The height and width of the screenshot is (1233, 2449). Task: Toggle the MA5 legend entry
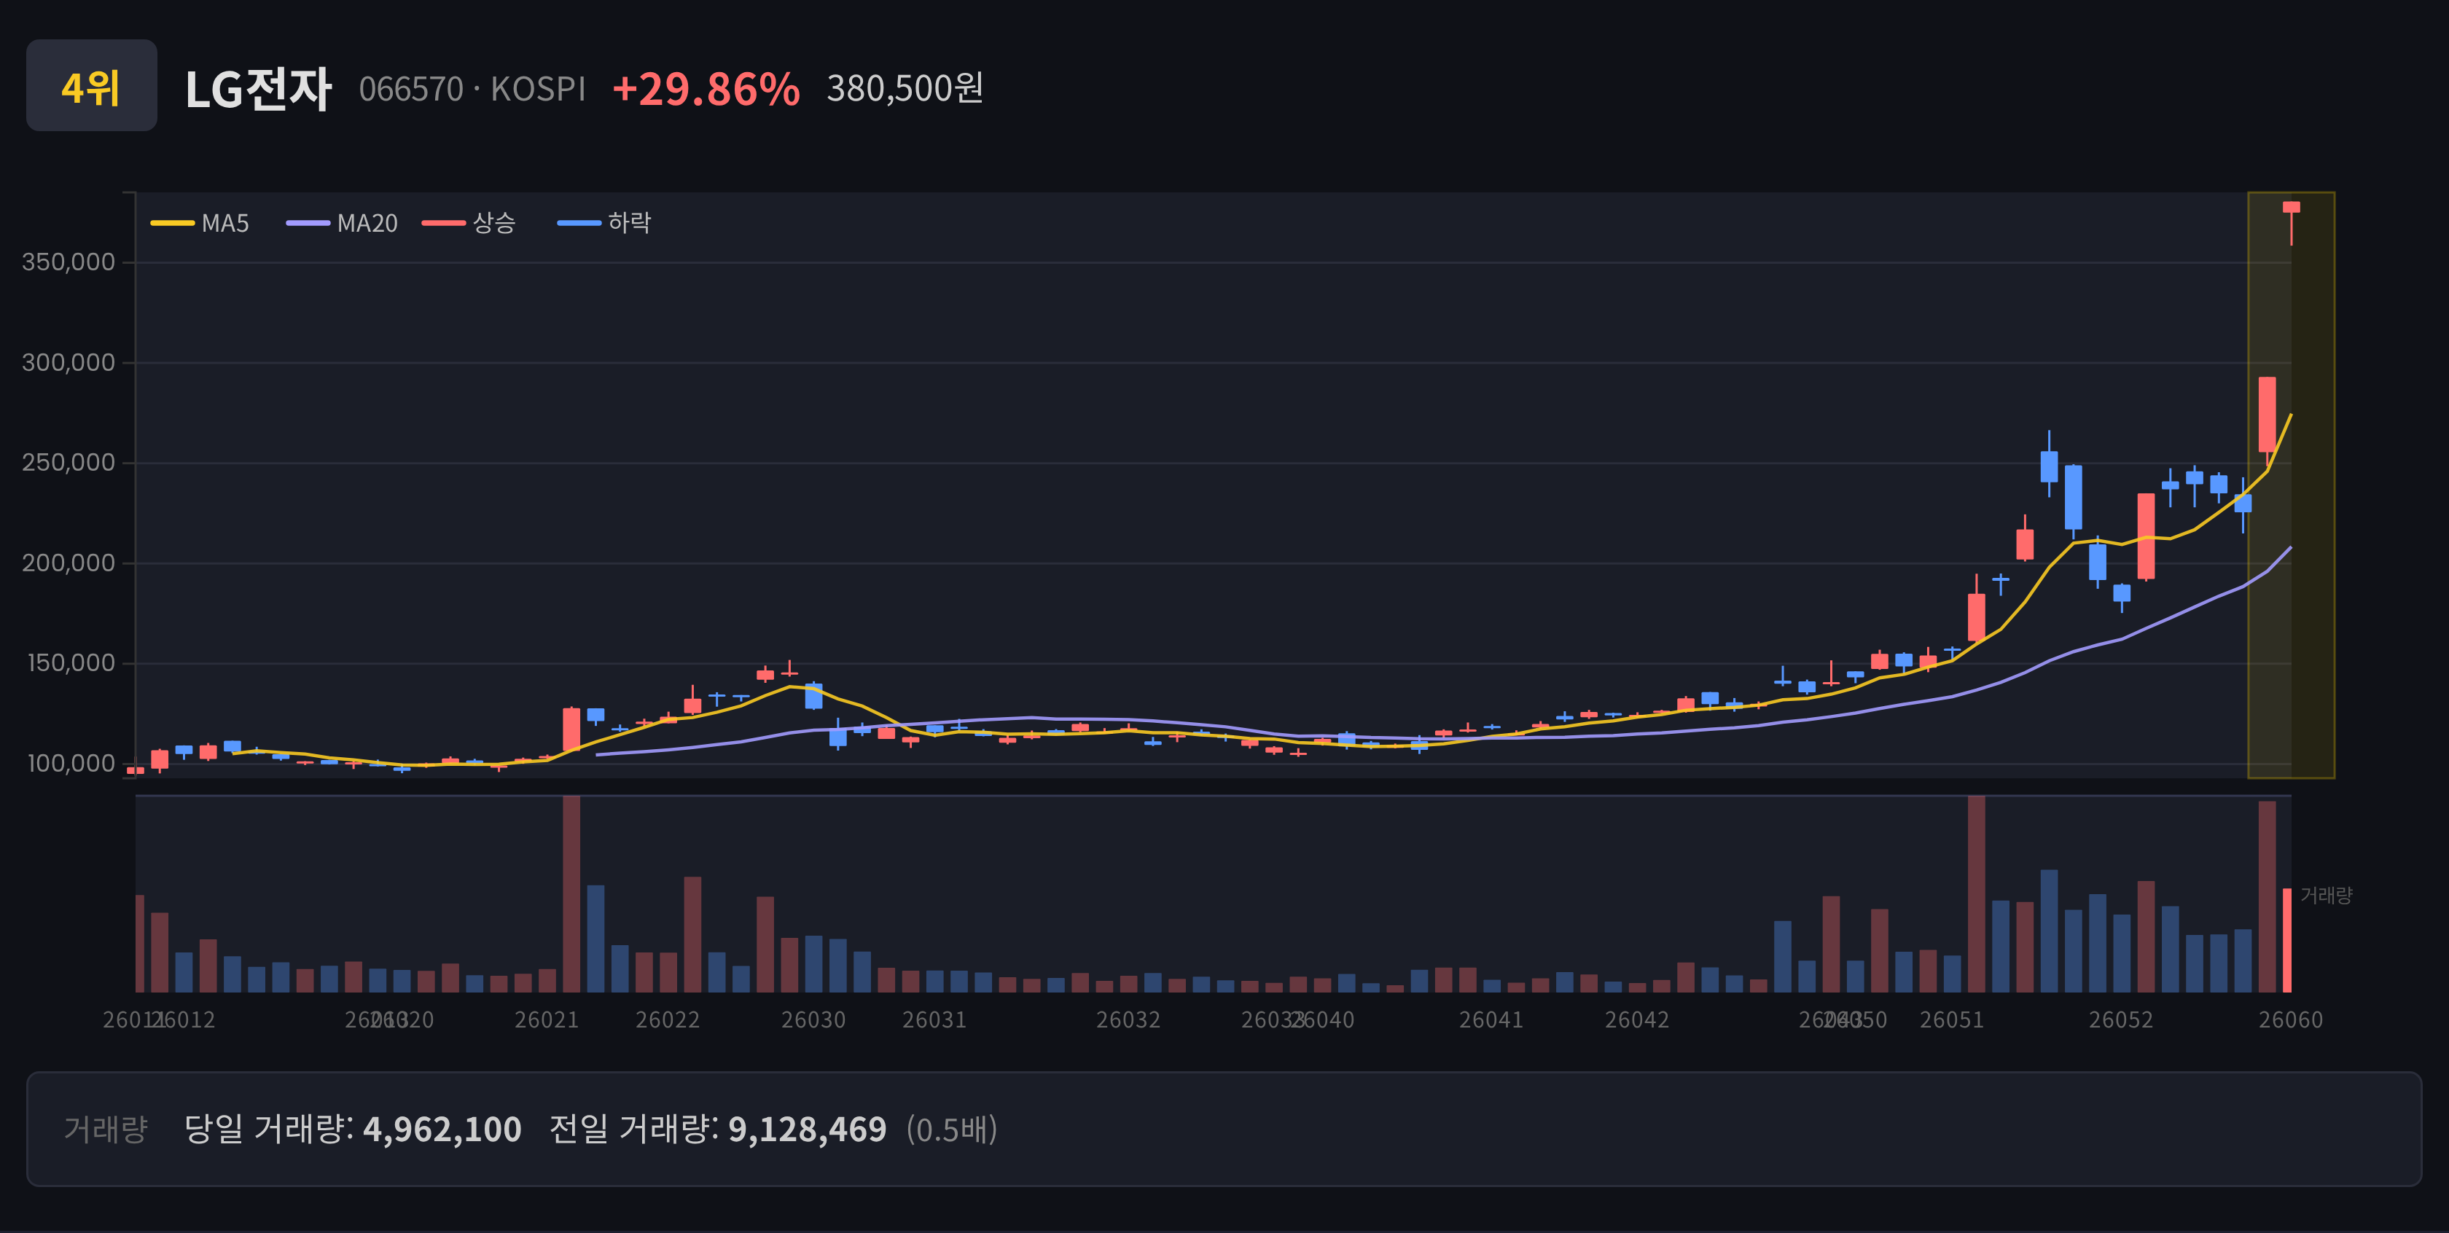(x=200, y=224)
